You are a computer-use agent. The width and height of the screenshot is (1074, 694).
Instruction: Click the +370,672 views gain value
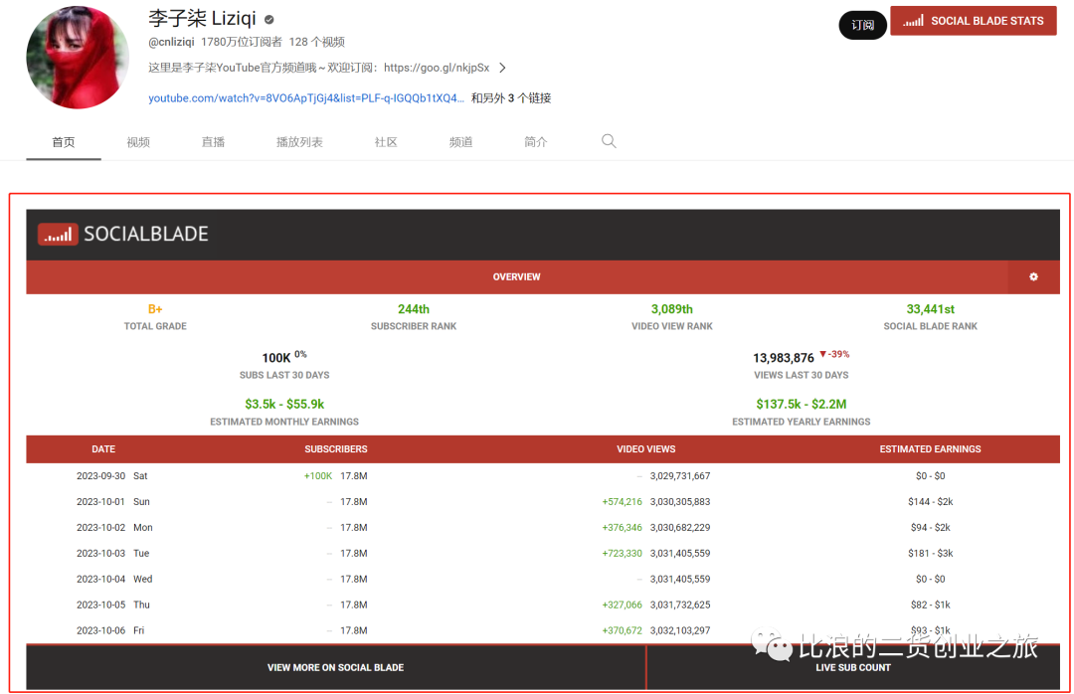coord(622,630)
